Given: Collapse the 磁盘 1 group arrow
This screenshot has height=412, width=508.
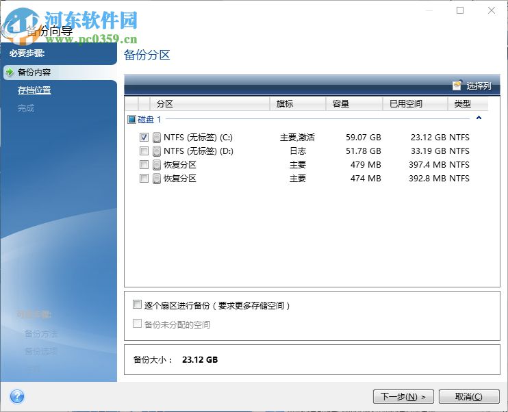Looking at the screenshot, I should [x=479, y=118].
